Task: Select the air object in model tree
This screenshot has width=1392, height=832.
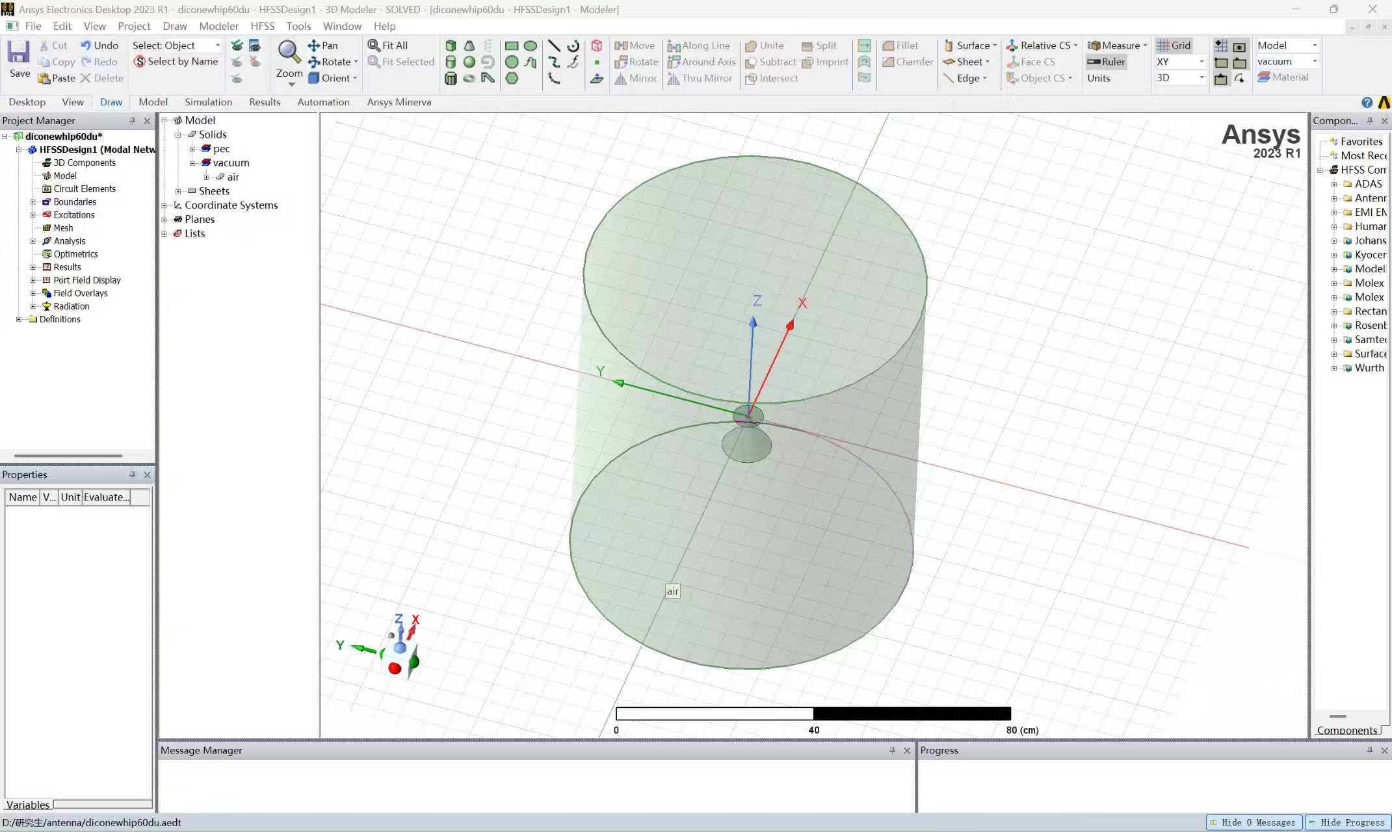Action: 233,177
